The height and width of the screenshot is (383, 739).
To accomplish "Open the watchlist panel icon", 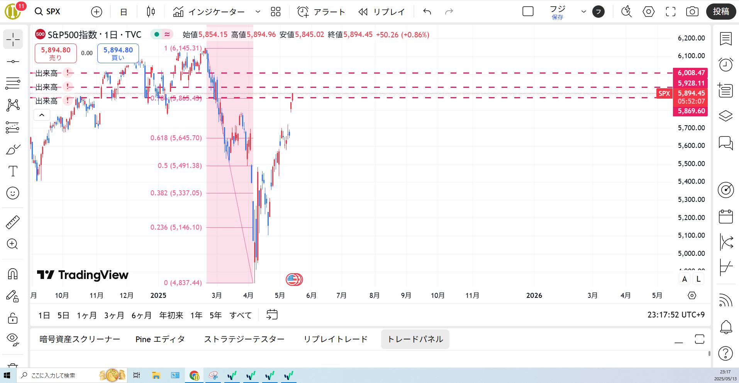I will point(726,39).
